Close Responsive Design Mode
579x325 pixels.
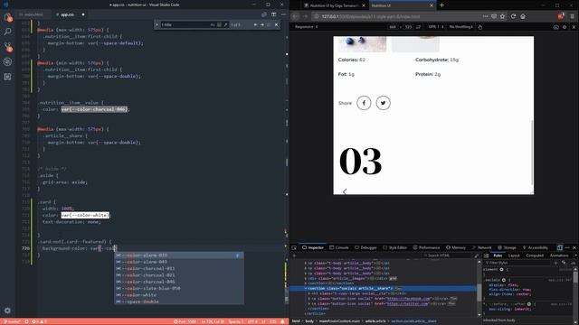(574, 27)
